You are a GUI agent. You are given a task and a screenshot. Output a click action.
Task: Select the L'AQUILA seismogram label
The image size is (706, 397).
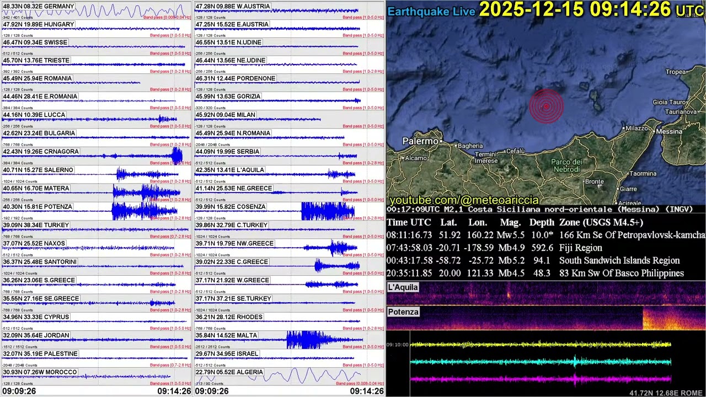(230, 170)
